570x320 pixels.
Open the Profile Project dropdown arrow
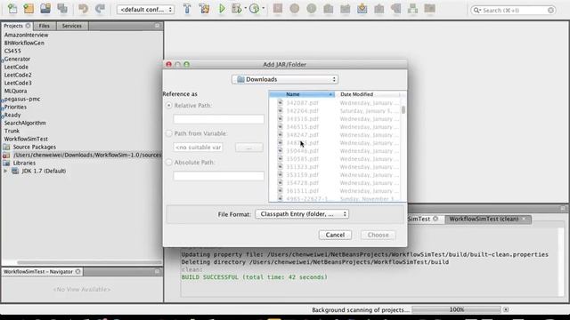(264, 8)
